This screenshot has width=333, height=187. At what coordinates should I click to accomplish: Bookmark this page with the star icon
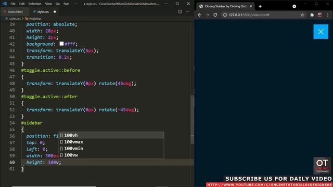[302, 15]
